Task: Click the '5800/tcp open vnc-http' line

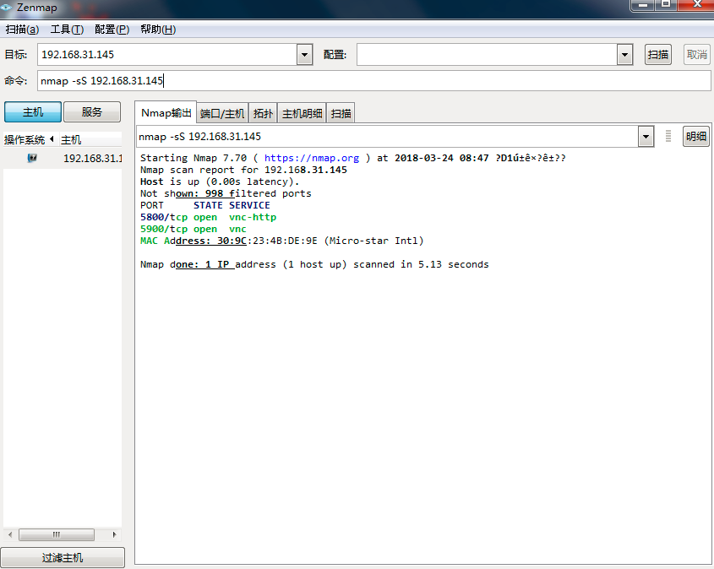Action: [x=208, y=218]
